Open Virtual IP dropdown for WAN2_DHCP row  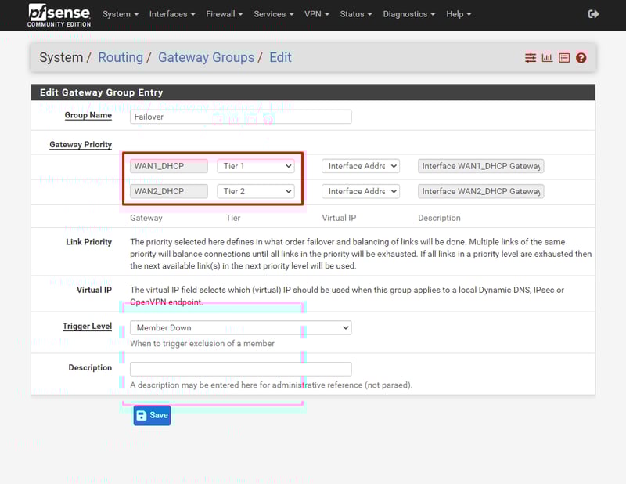(x=360, y=191)
